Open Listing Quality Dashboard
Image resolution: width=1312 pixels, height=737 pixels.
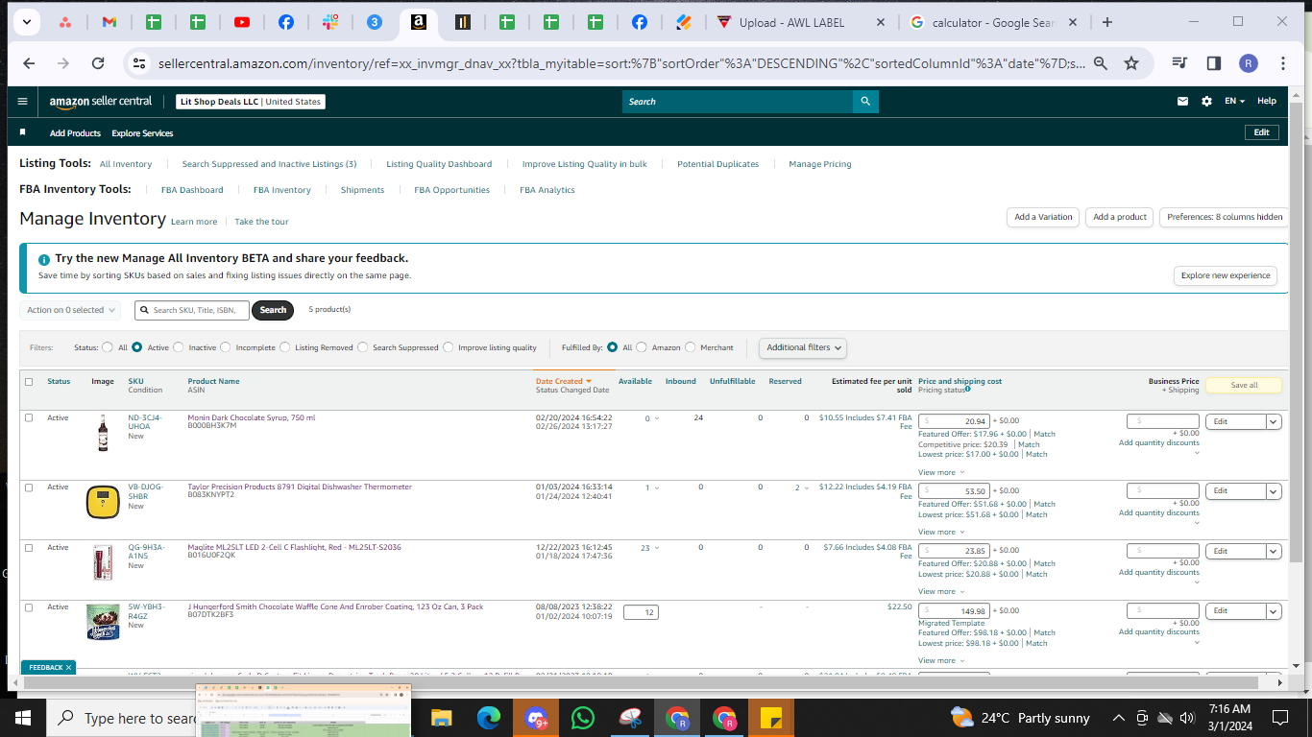pos(439,164)
